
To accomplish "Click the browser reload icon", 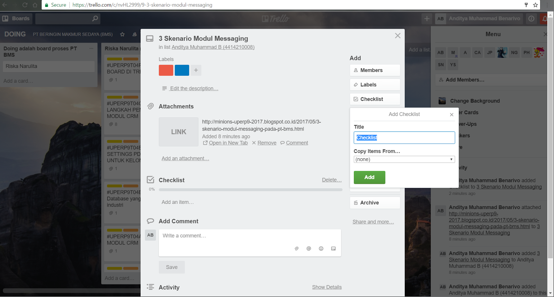I will point(25,5).
